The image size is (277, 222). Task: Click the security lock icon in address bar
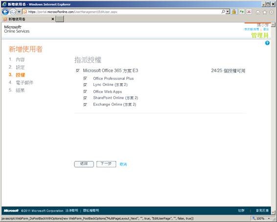coord(234,12)
